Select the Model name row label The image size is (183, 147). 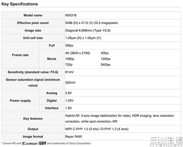(33, 15)
